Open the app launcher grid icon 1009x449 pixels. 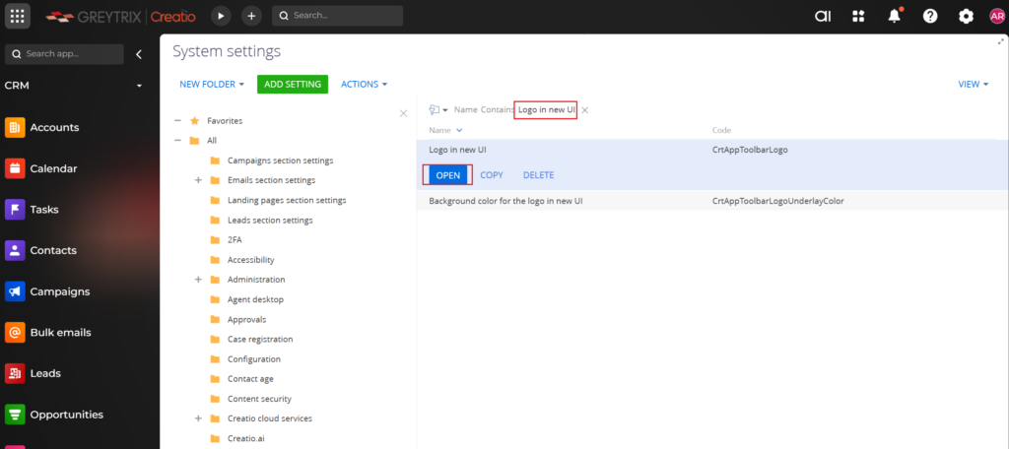18,16
